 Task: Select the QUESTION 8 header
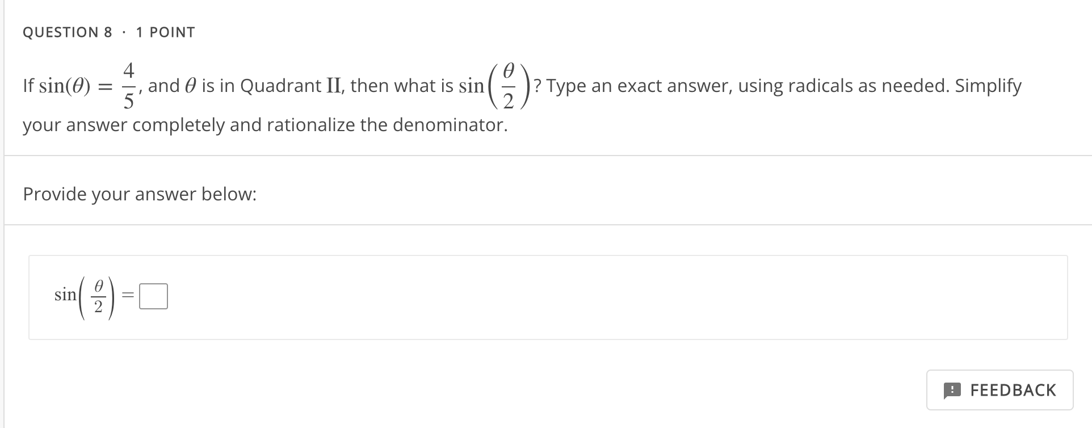pos(68,32)
